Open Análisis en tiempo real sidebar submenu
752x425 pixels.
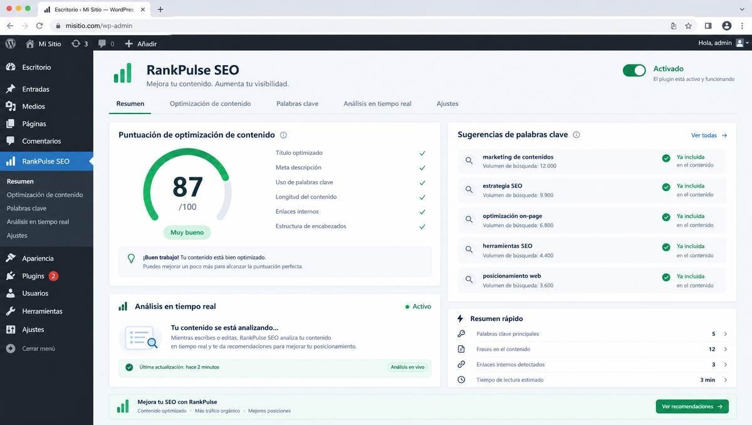(38, 222)
